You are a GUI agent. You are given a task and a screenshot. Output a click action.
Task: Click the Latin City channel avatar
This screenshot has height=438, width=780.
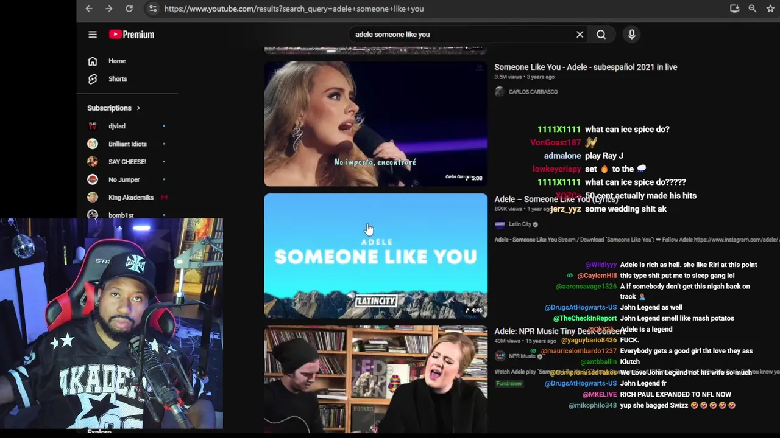tap(500, 224)
